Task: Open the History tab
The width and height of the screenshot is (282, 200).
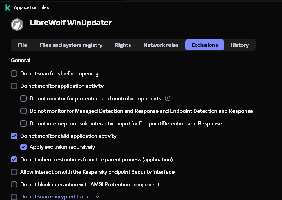Action: click(239, 45)
